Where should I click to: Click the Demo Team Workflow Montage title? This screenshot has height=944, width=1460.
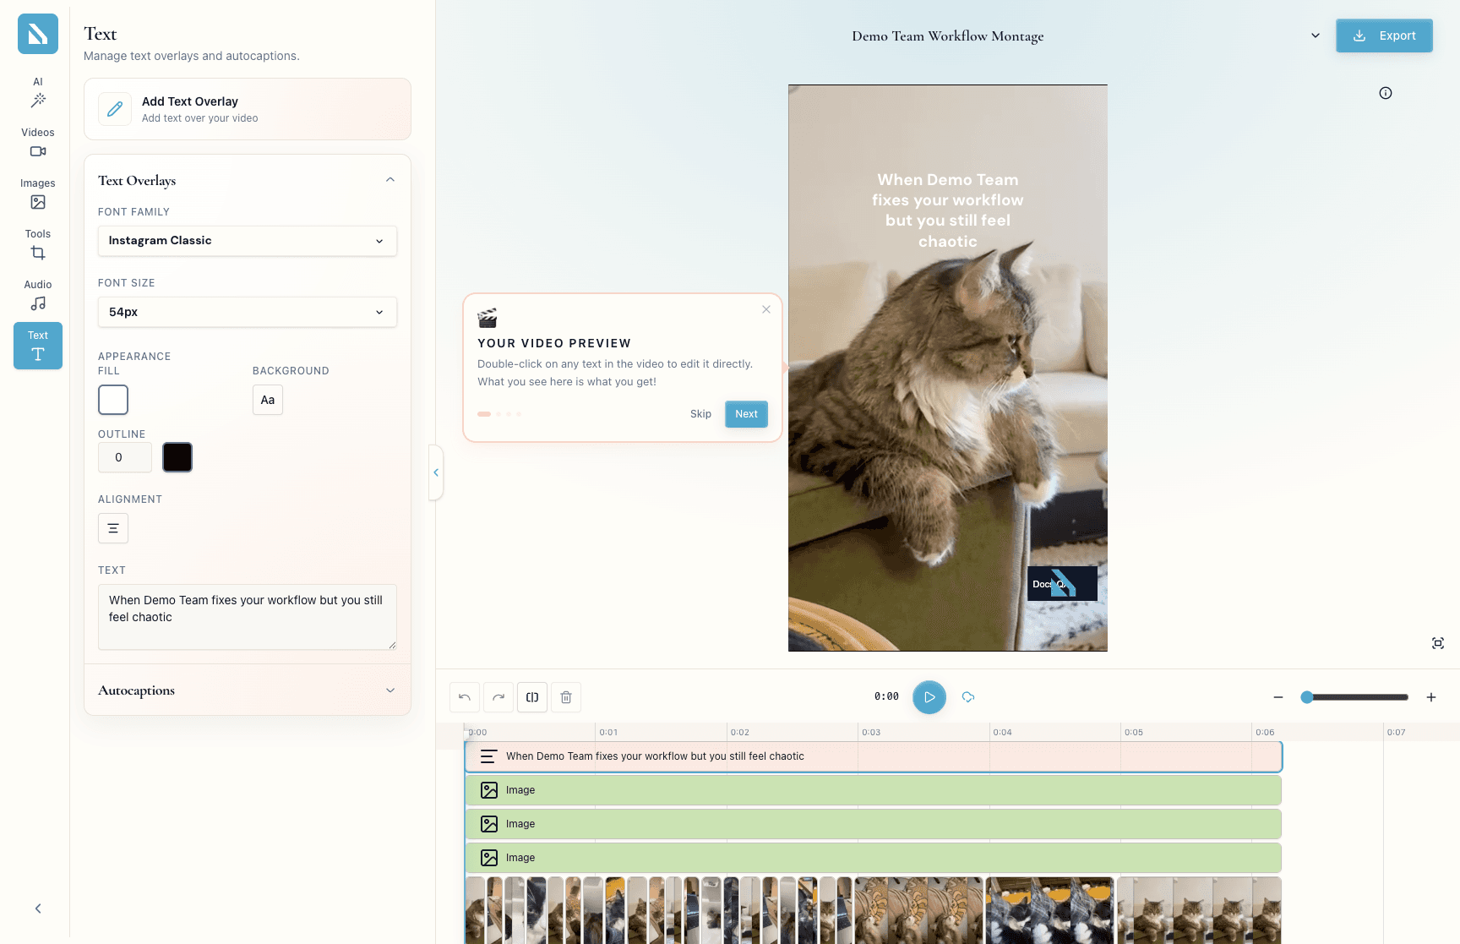pos(948,36)
